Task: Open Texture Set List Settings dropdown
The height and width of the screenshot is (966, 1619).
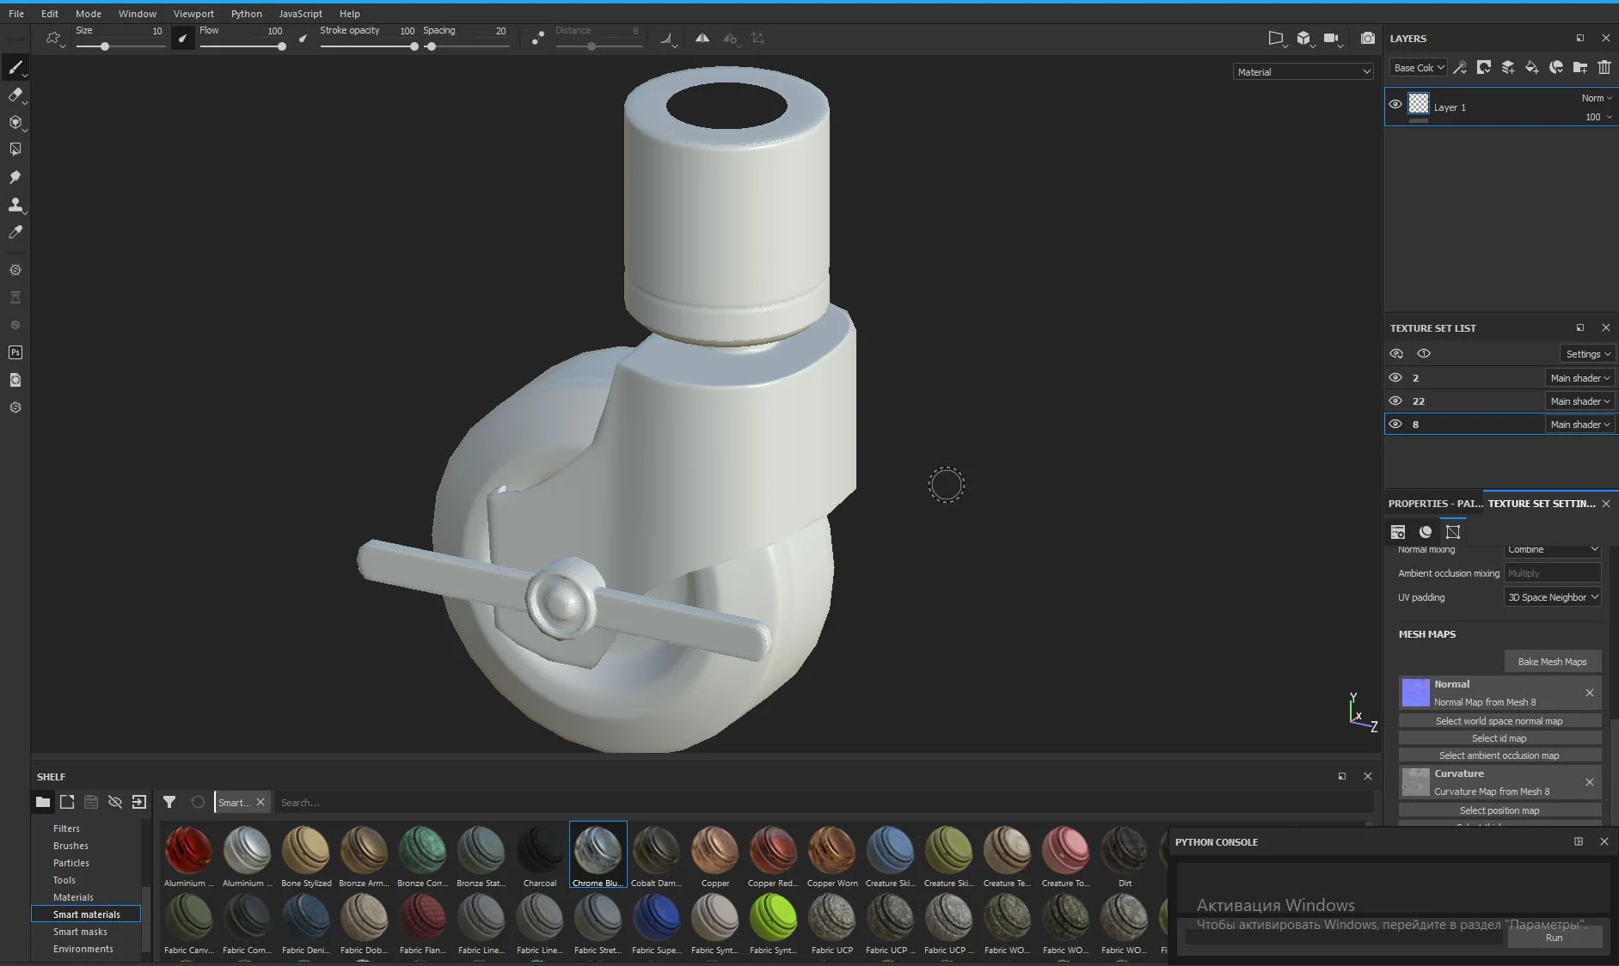Action: click(x=1587, y=354)
